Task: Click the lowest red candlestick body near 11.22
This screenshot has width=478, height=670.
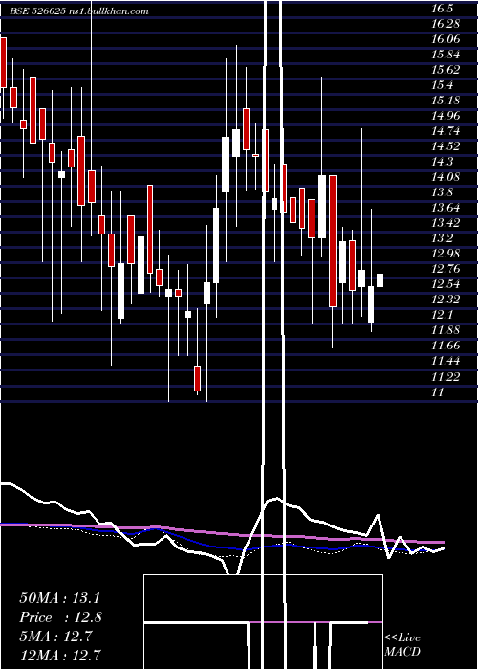Action: (x=197, y=378)
